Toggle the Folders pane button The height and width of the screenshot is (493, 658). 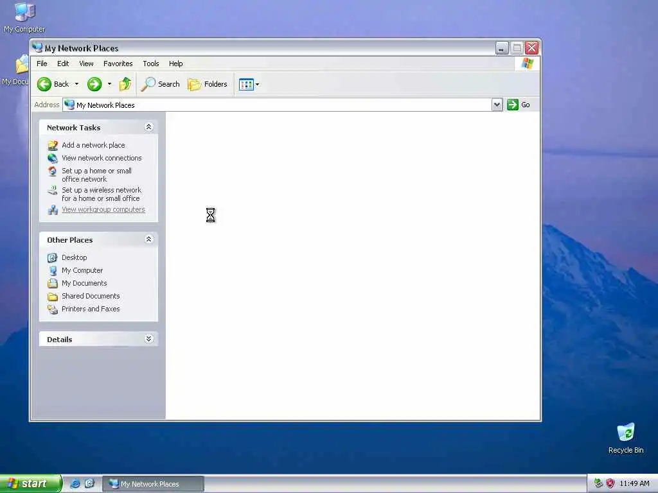208,84
